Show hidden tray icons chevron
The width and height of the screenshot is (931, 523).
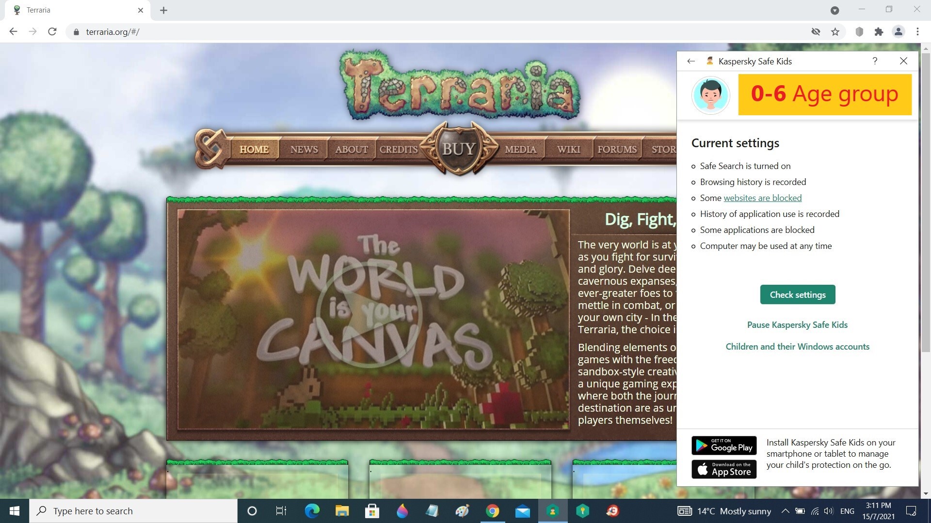[785, 511]
